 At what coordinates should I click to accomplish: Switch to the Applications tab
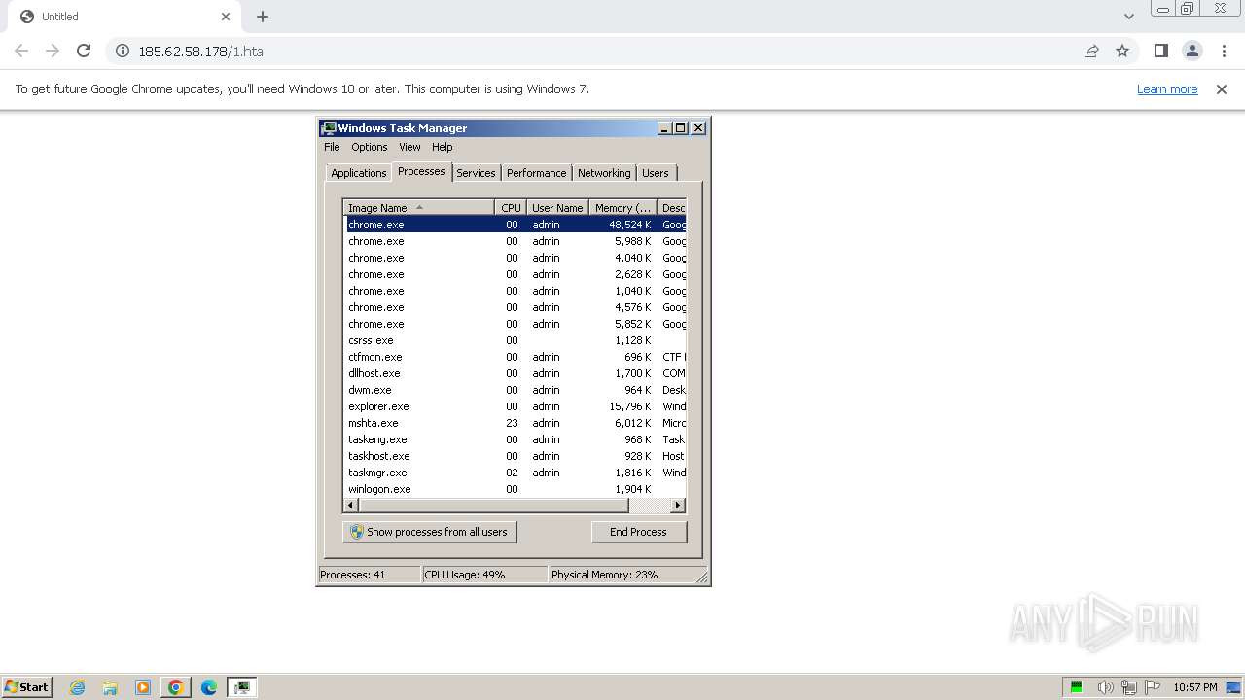tap(359, 173)
